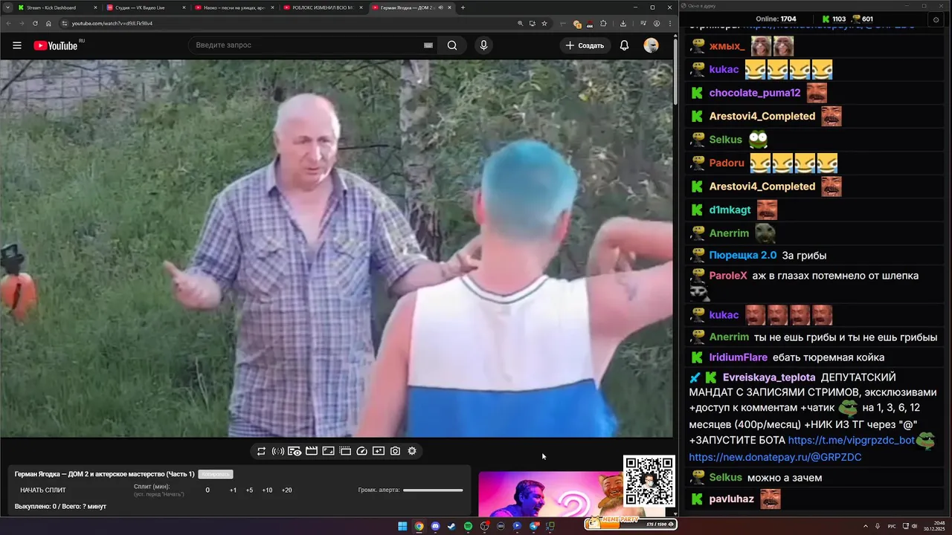The image size is (952, 535).
Task: Start voice search with microphone icon
Action: 483,45
